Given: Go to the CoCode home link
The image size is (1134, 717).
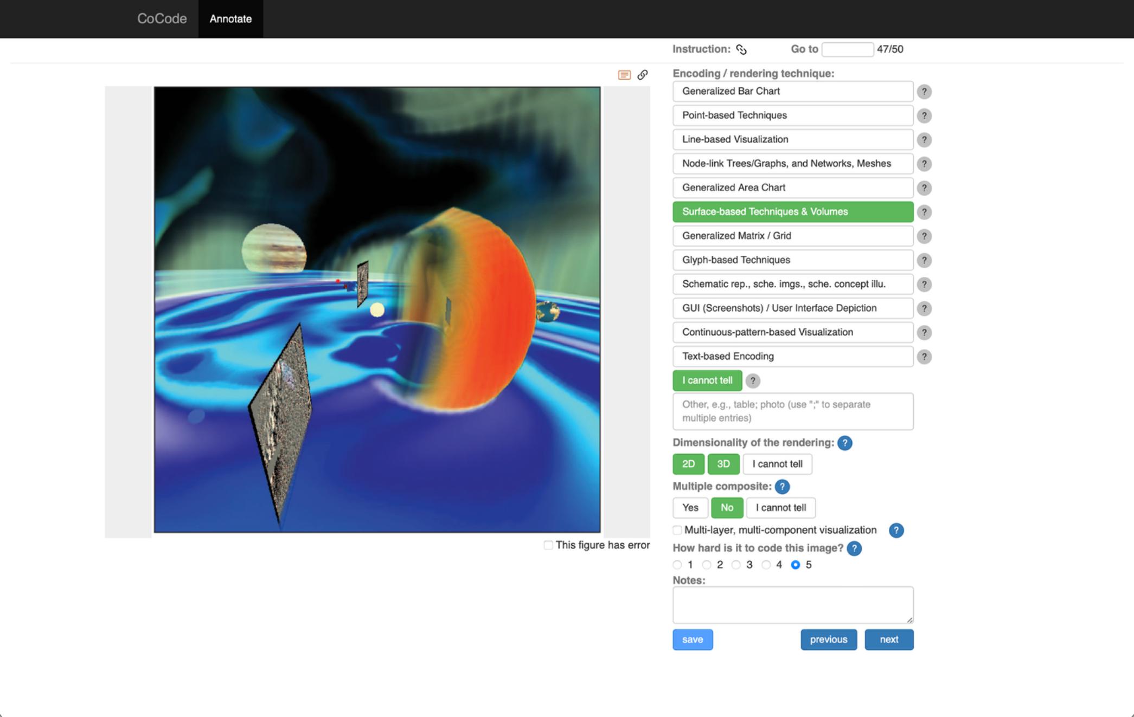Looking at the screenshot, I should 162,19.
